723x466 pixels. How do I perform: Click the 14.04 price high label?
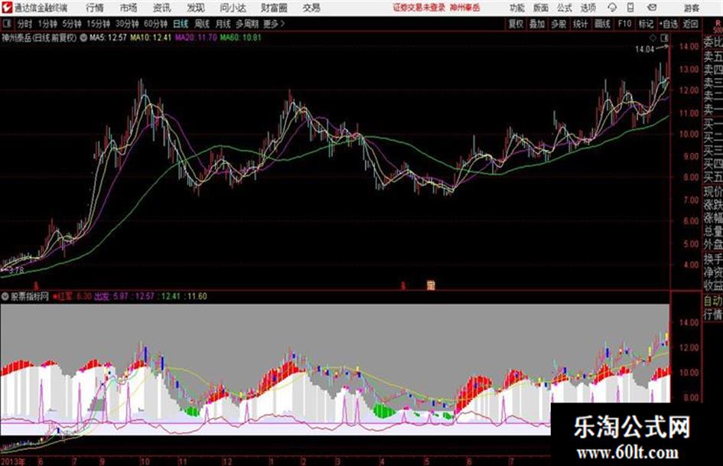tap(644, 50)
